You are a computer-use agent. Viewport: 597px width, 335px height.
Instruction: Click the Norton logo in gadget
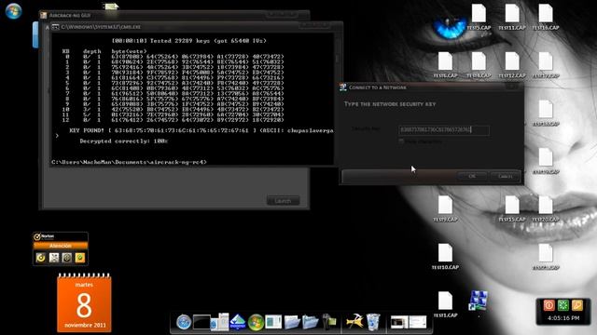click(x=44, y=236)
